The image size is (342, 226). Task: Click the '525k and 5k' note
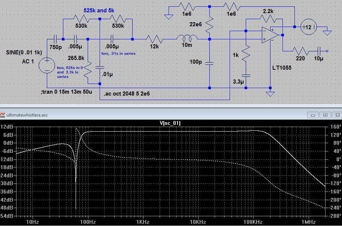[x=99, y=10]
